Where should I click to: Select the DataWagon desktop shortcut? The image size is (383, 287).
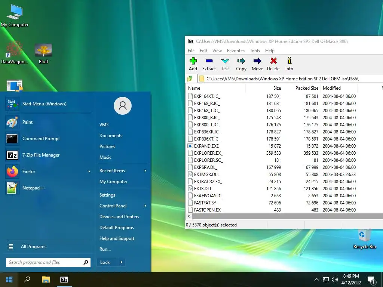point(15,53)
